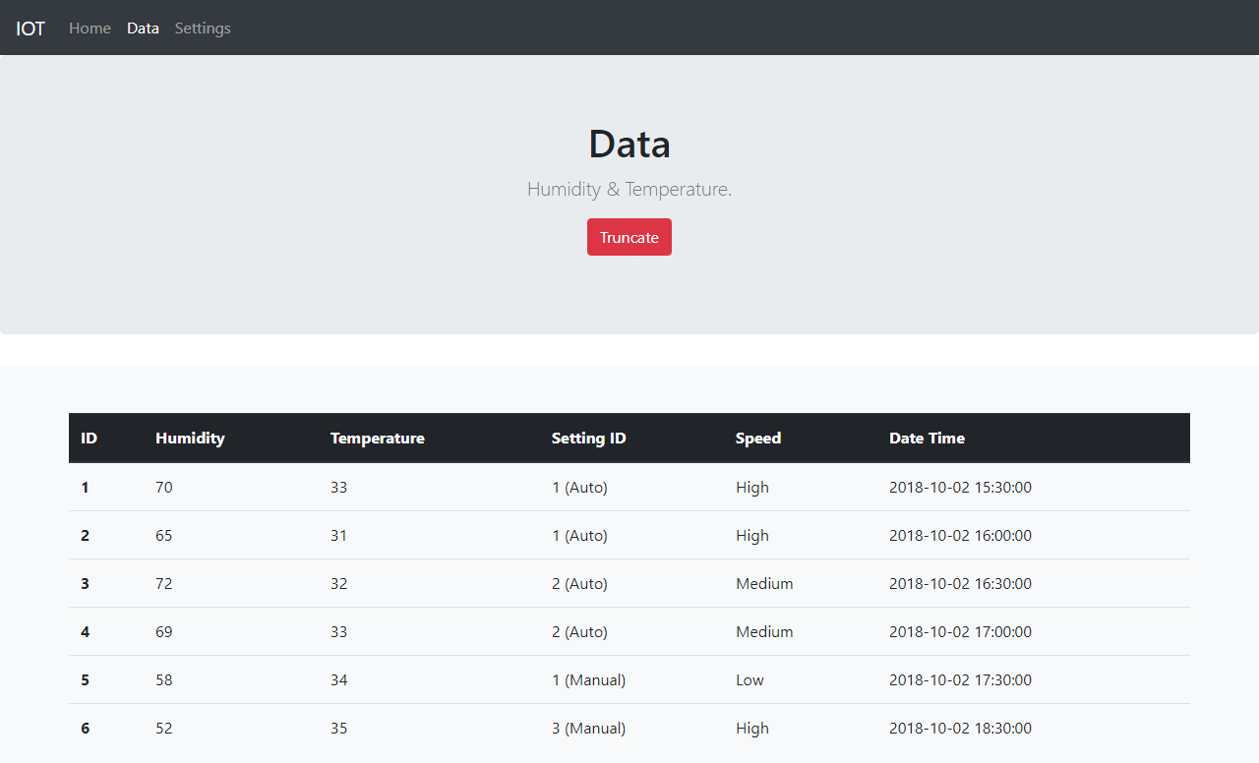Click '2 (Auto)' in row 4

(579, 631)
